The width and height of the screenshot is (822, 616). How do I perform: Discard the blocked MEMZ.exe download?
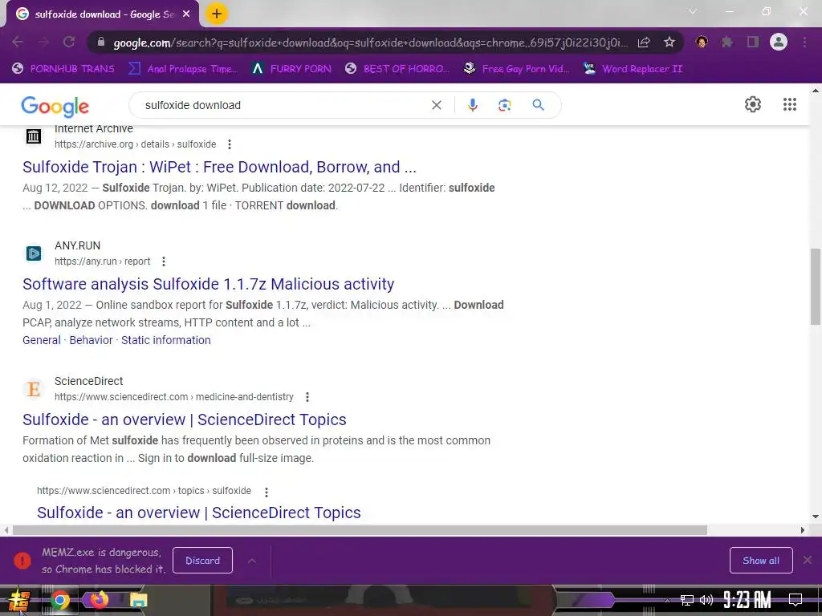(x=202, y=561)
